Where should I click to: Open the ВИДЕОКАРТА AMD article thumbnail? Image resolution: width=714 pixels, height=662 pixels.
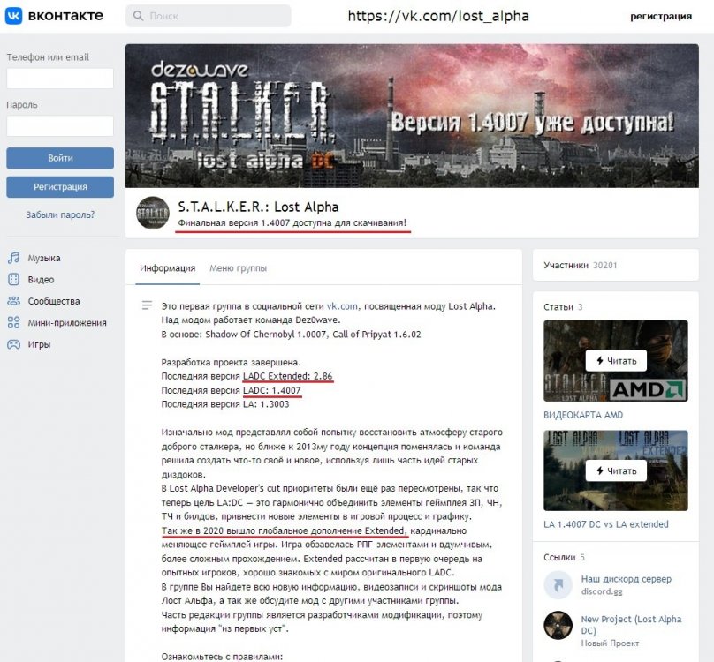[x=616, y=361]
